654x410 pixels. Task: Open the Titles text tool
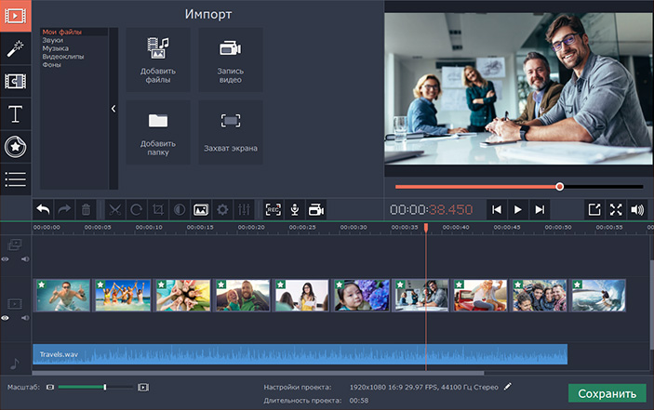[x=15, y=114]
